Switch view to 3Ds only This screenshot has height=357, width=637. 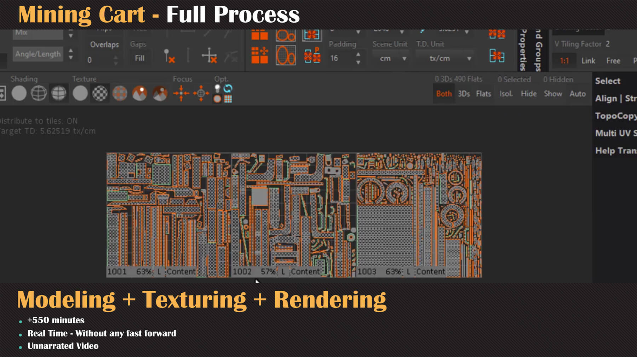tap(464, 94)
